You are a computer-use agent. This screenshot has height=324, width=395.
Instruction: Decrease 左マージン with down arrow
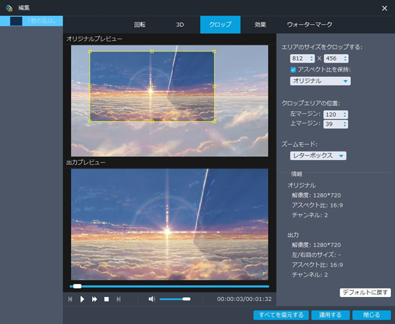click(345, 117)
